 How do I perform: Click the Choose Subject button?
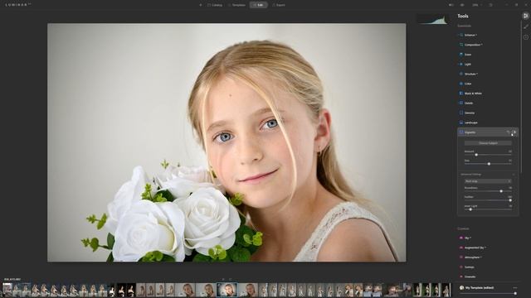488,143
